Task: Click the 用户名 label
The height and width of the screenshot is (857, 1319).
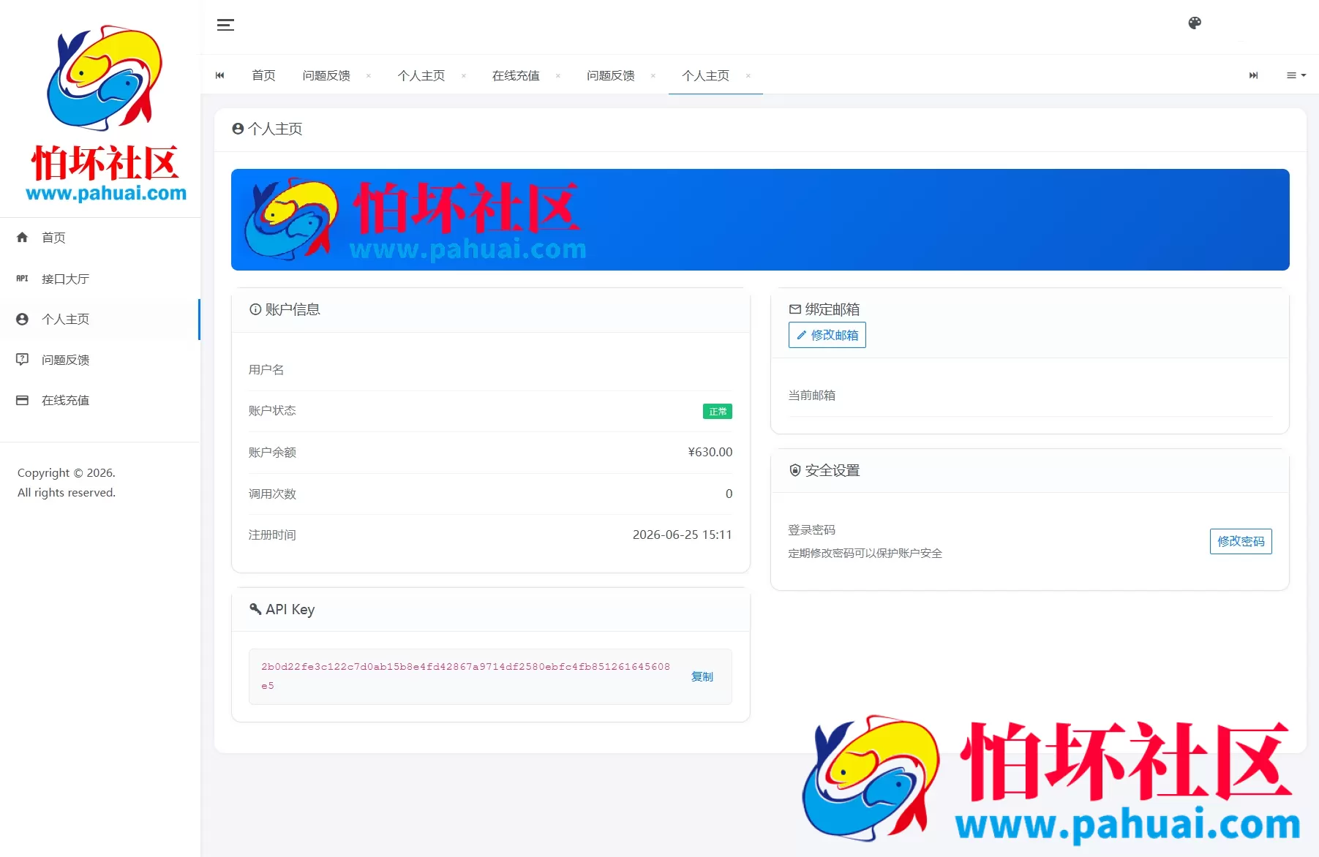Action: pos(266,369)
